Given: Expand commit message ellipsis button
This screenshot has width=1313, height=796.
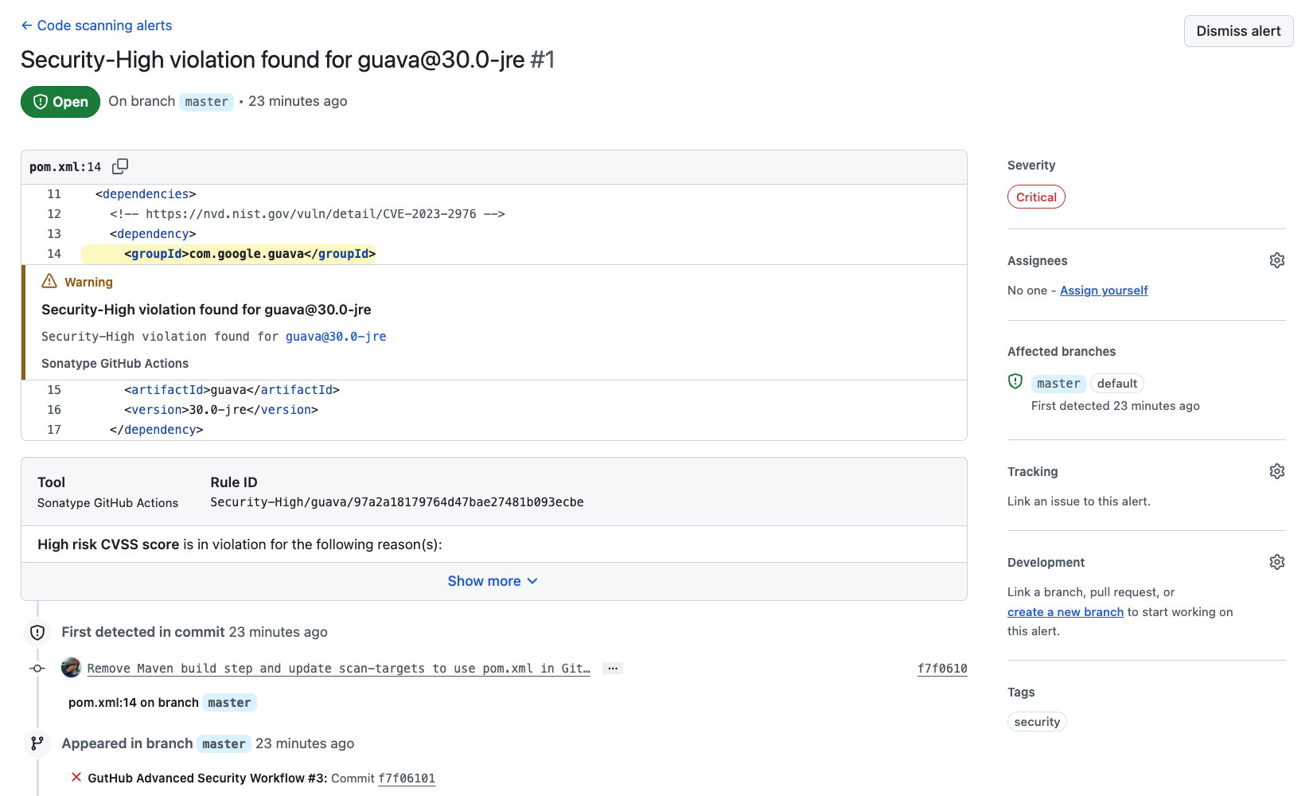Looking at the screenshot, I should pyautogui.click(x=613, y=669).
